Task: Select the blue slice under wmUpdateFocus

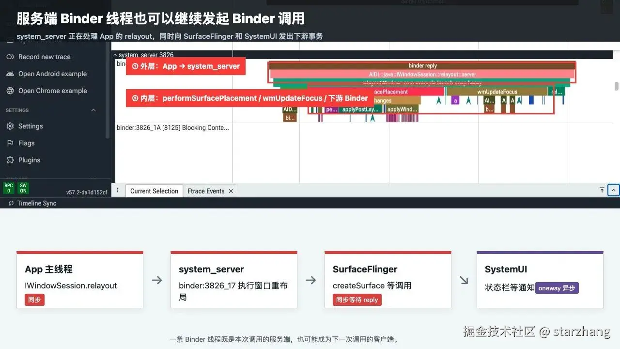Action: (531, 100)
